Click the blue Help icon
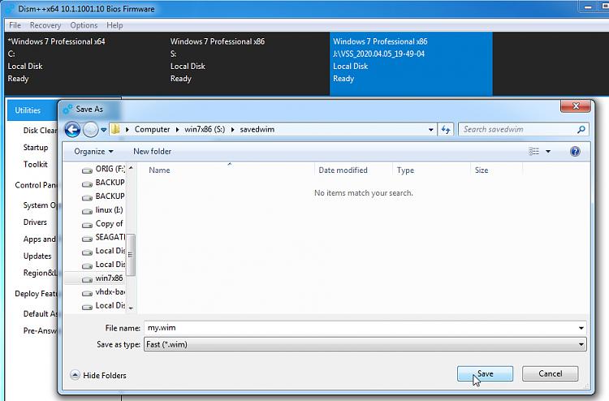Viewport: 609px width, 401px height. (575, 152)
